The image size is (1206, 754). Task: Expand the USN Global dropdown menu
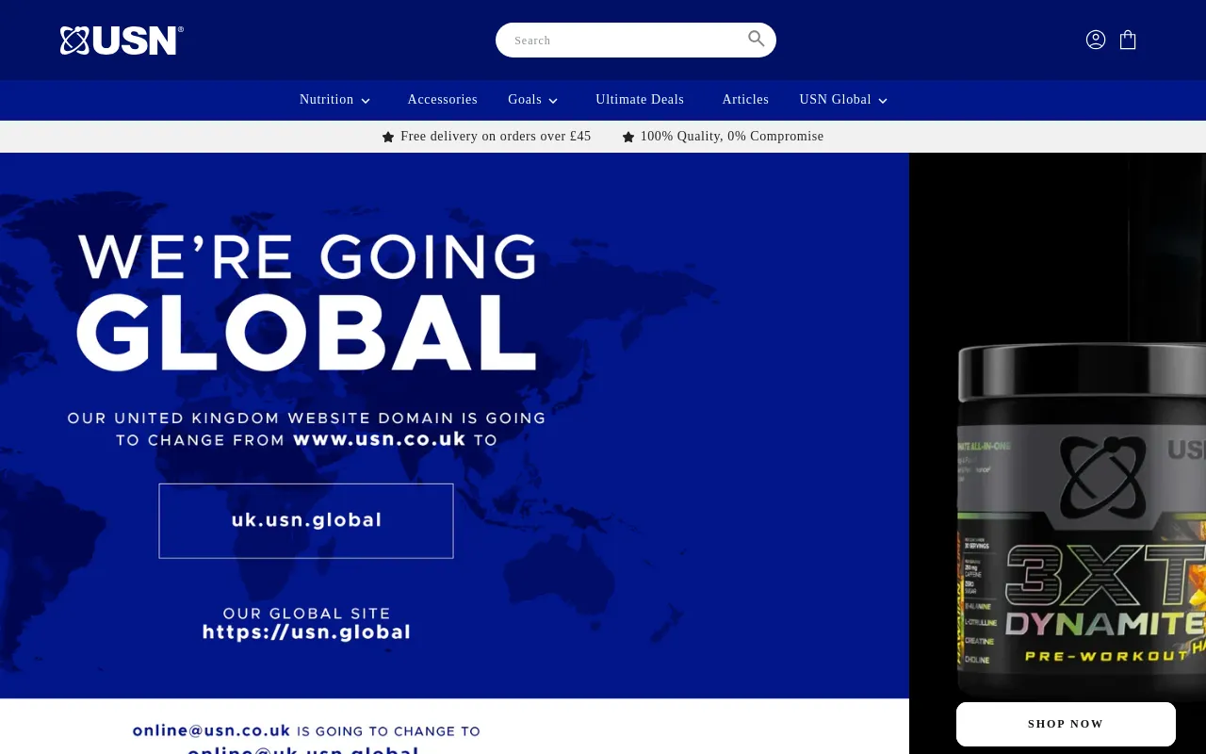(842, 100)
